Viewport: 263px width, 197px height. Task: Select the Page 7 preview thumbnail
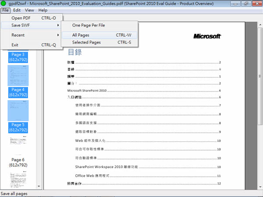pyautogui.click(x=18, y=179)
